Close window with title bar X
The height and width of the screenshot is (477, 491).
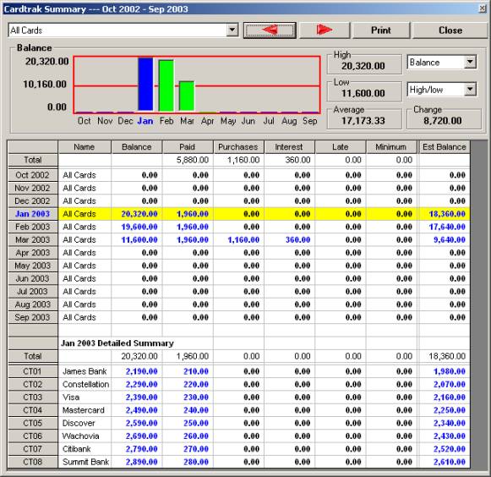coord(483,8)
